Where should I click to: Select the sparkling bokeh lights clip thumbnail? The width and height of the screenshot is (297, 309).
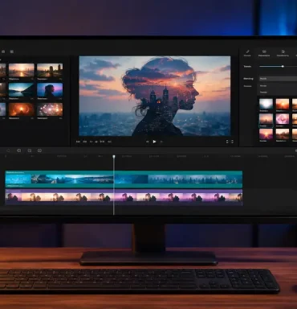50,109
